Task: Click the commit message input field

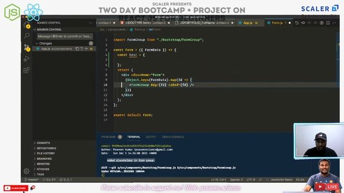Action: click(64, 36)
